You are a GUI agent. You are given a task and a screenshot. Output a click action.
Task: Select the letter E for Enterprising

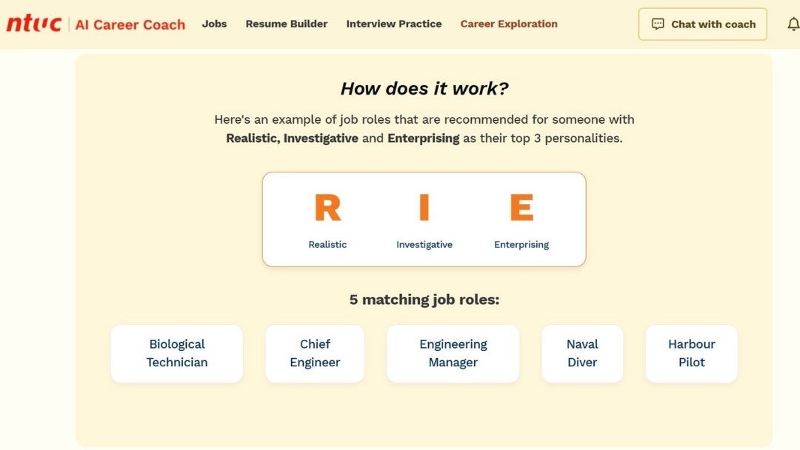(x=521, y=208)
